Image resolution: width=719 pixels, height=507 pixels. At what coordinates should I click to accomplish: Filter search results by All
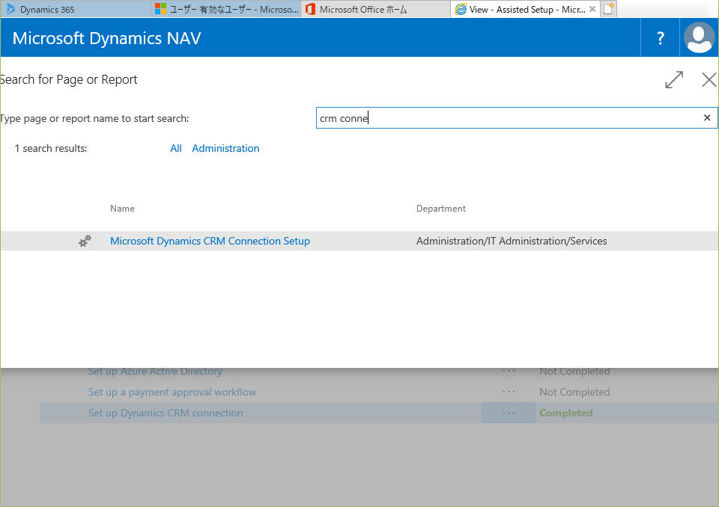175,148
